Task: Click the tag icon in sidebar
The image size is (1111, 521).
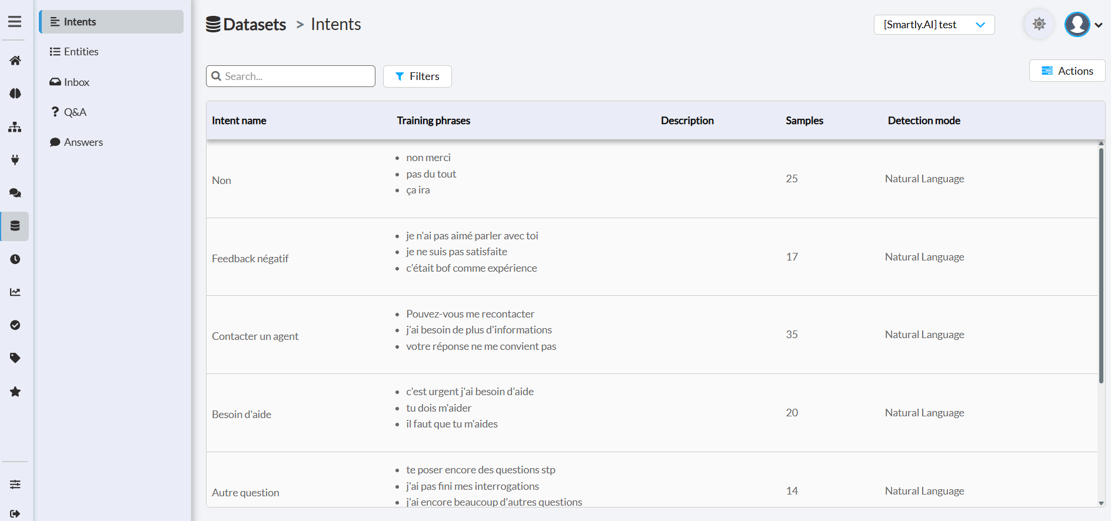Action: (15, 358)
